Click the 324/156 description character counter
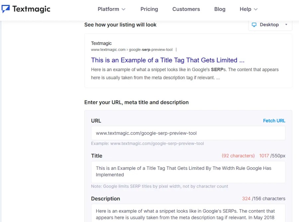The width and height of the screenshot is (299, 222). pyautogui.click(x=265, y=198)
